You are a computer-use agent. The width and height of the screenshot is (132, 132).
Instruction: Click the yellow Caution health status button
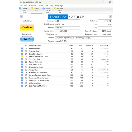tap(27, 27)
